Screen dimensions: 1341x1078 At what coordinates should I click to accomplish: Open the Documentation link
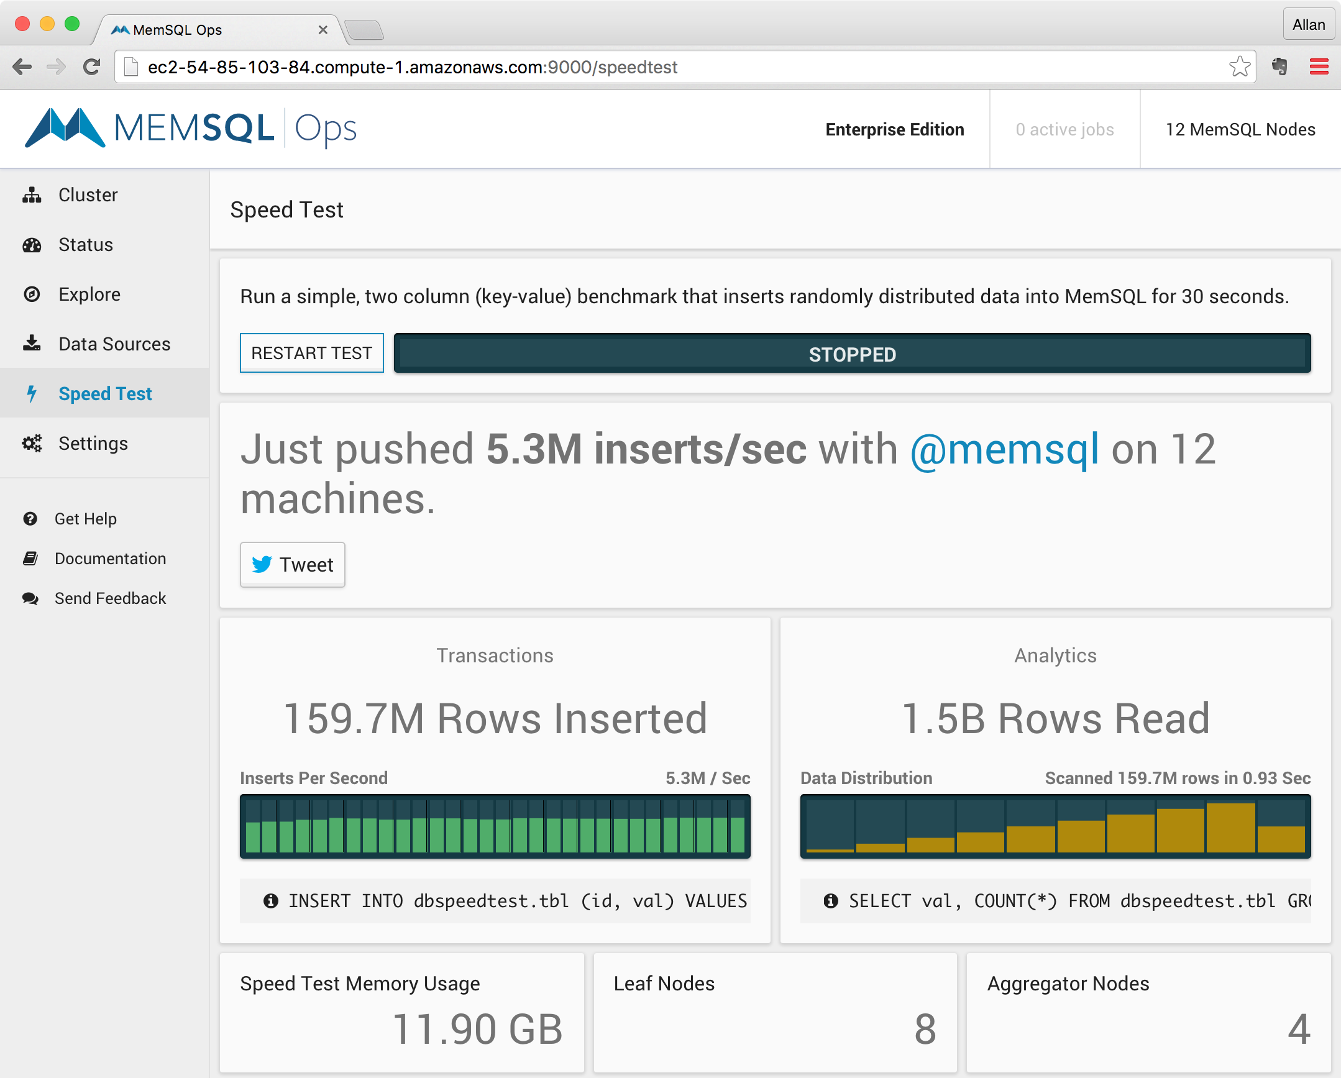tap(110, 558)
